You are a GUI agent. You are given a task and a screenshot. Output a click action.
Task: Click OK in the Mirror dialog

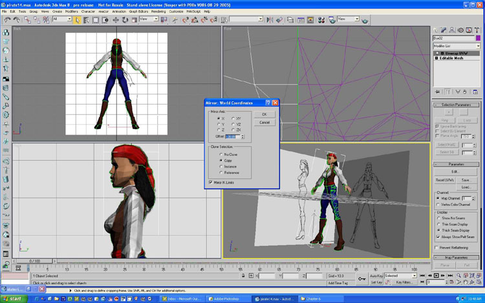click(x=264, y=114)
